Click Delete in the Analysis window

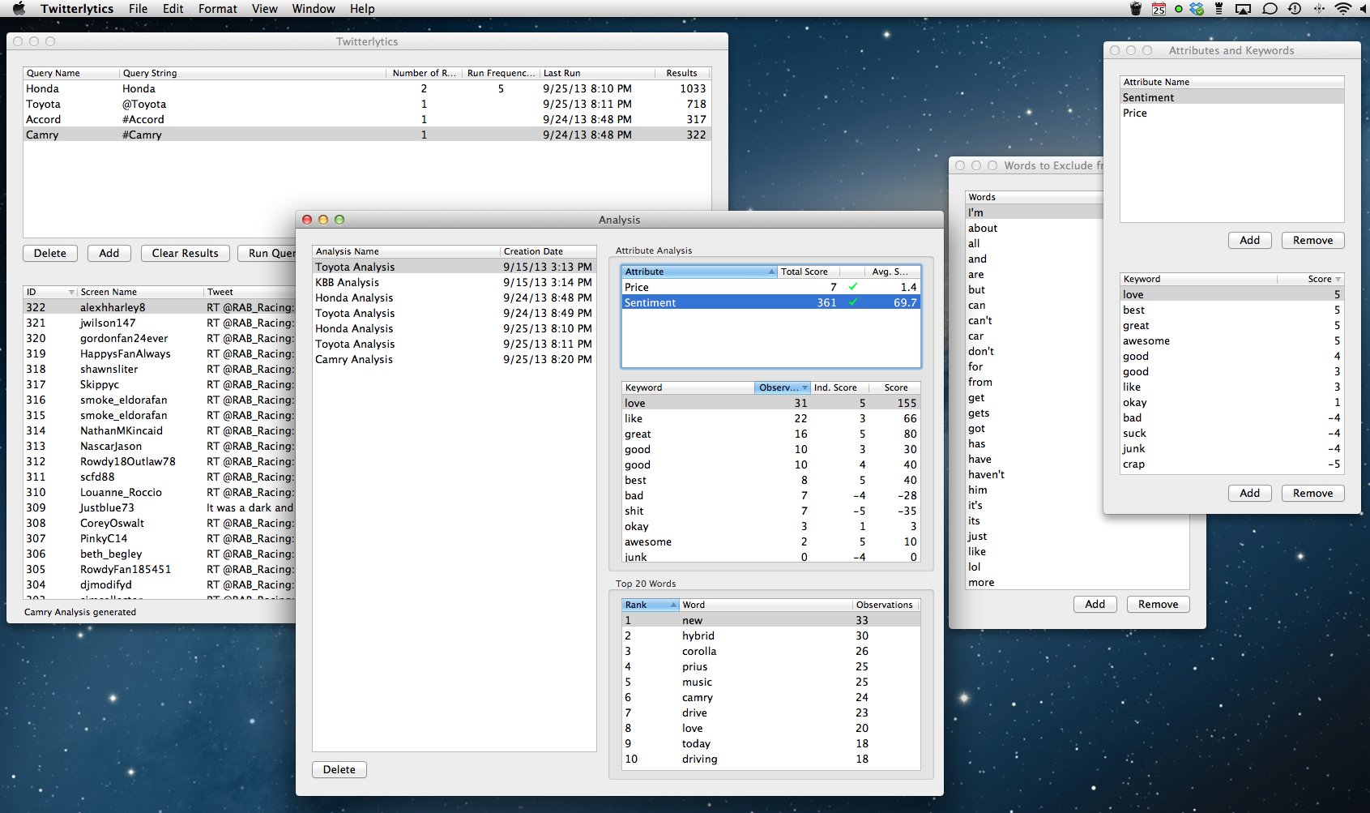coord(339,769)
